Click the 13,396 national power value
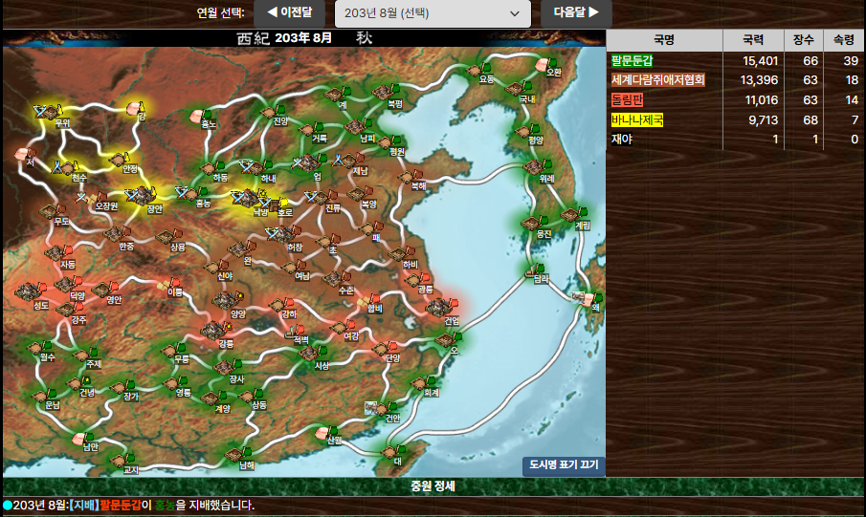The height and width of the screenshot is (517, 866). tap(759, 80)
